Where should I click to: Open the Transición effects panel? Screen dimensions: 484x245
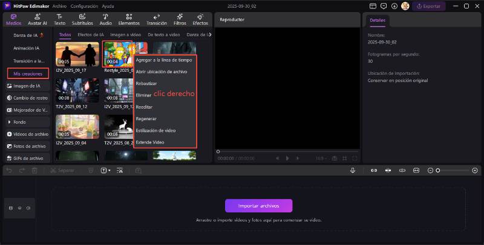coord(157,19)
